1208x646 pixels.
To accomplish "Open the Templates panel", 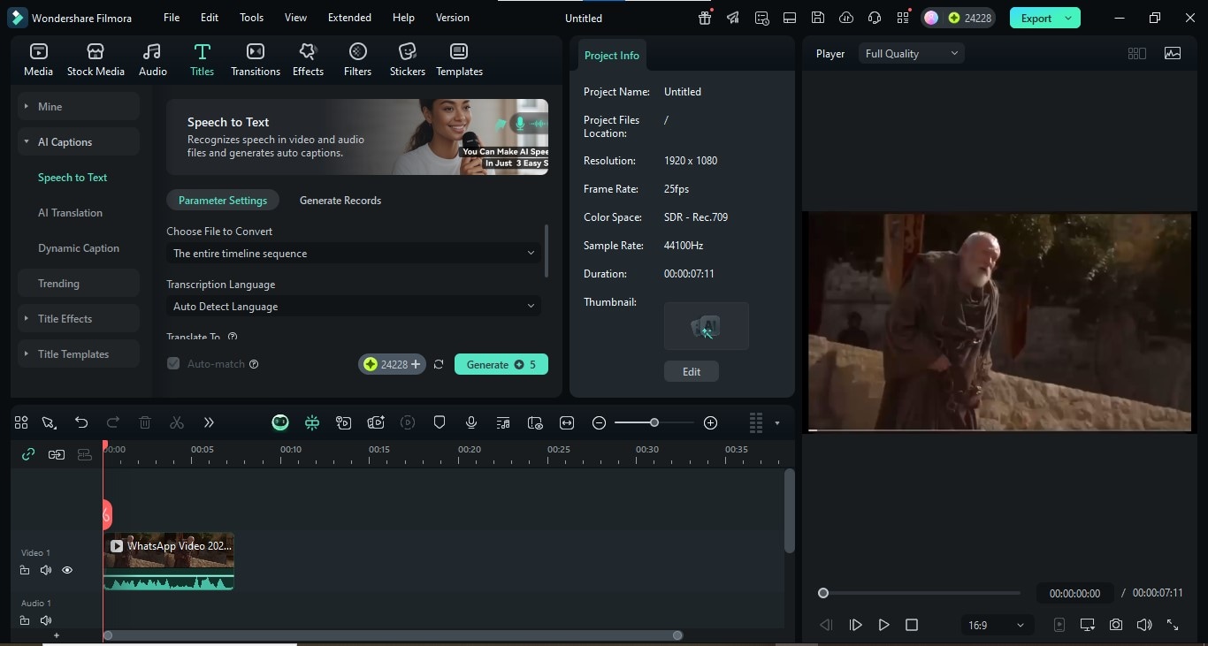I will 459,59.
